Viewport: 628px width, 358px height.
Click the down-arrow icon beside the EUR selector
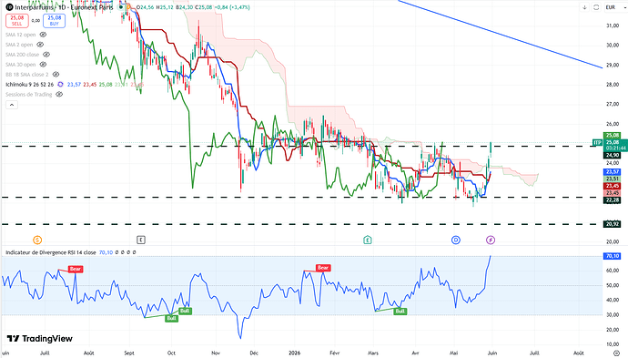[x=584, y=7]
